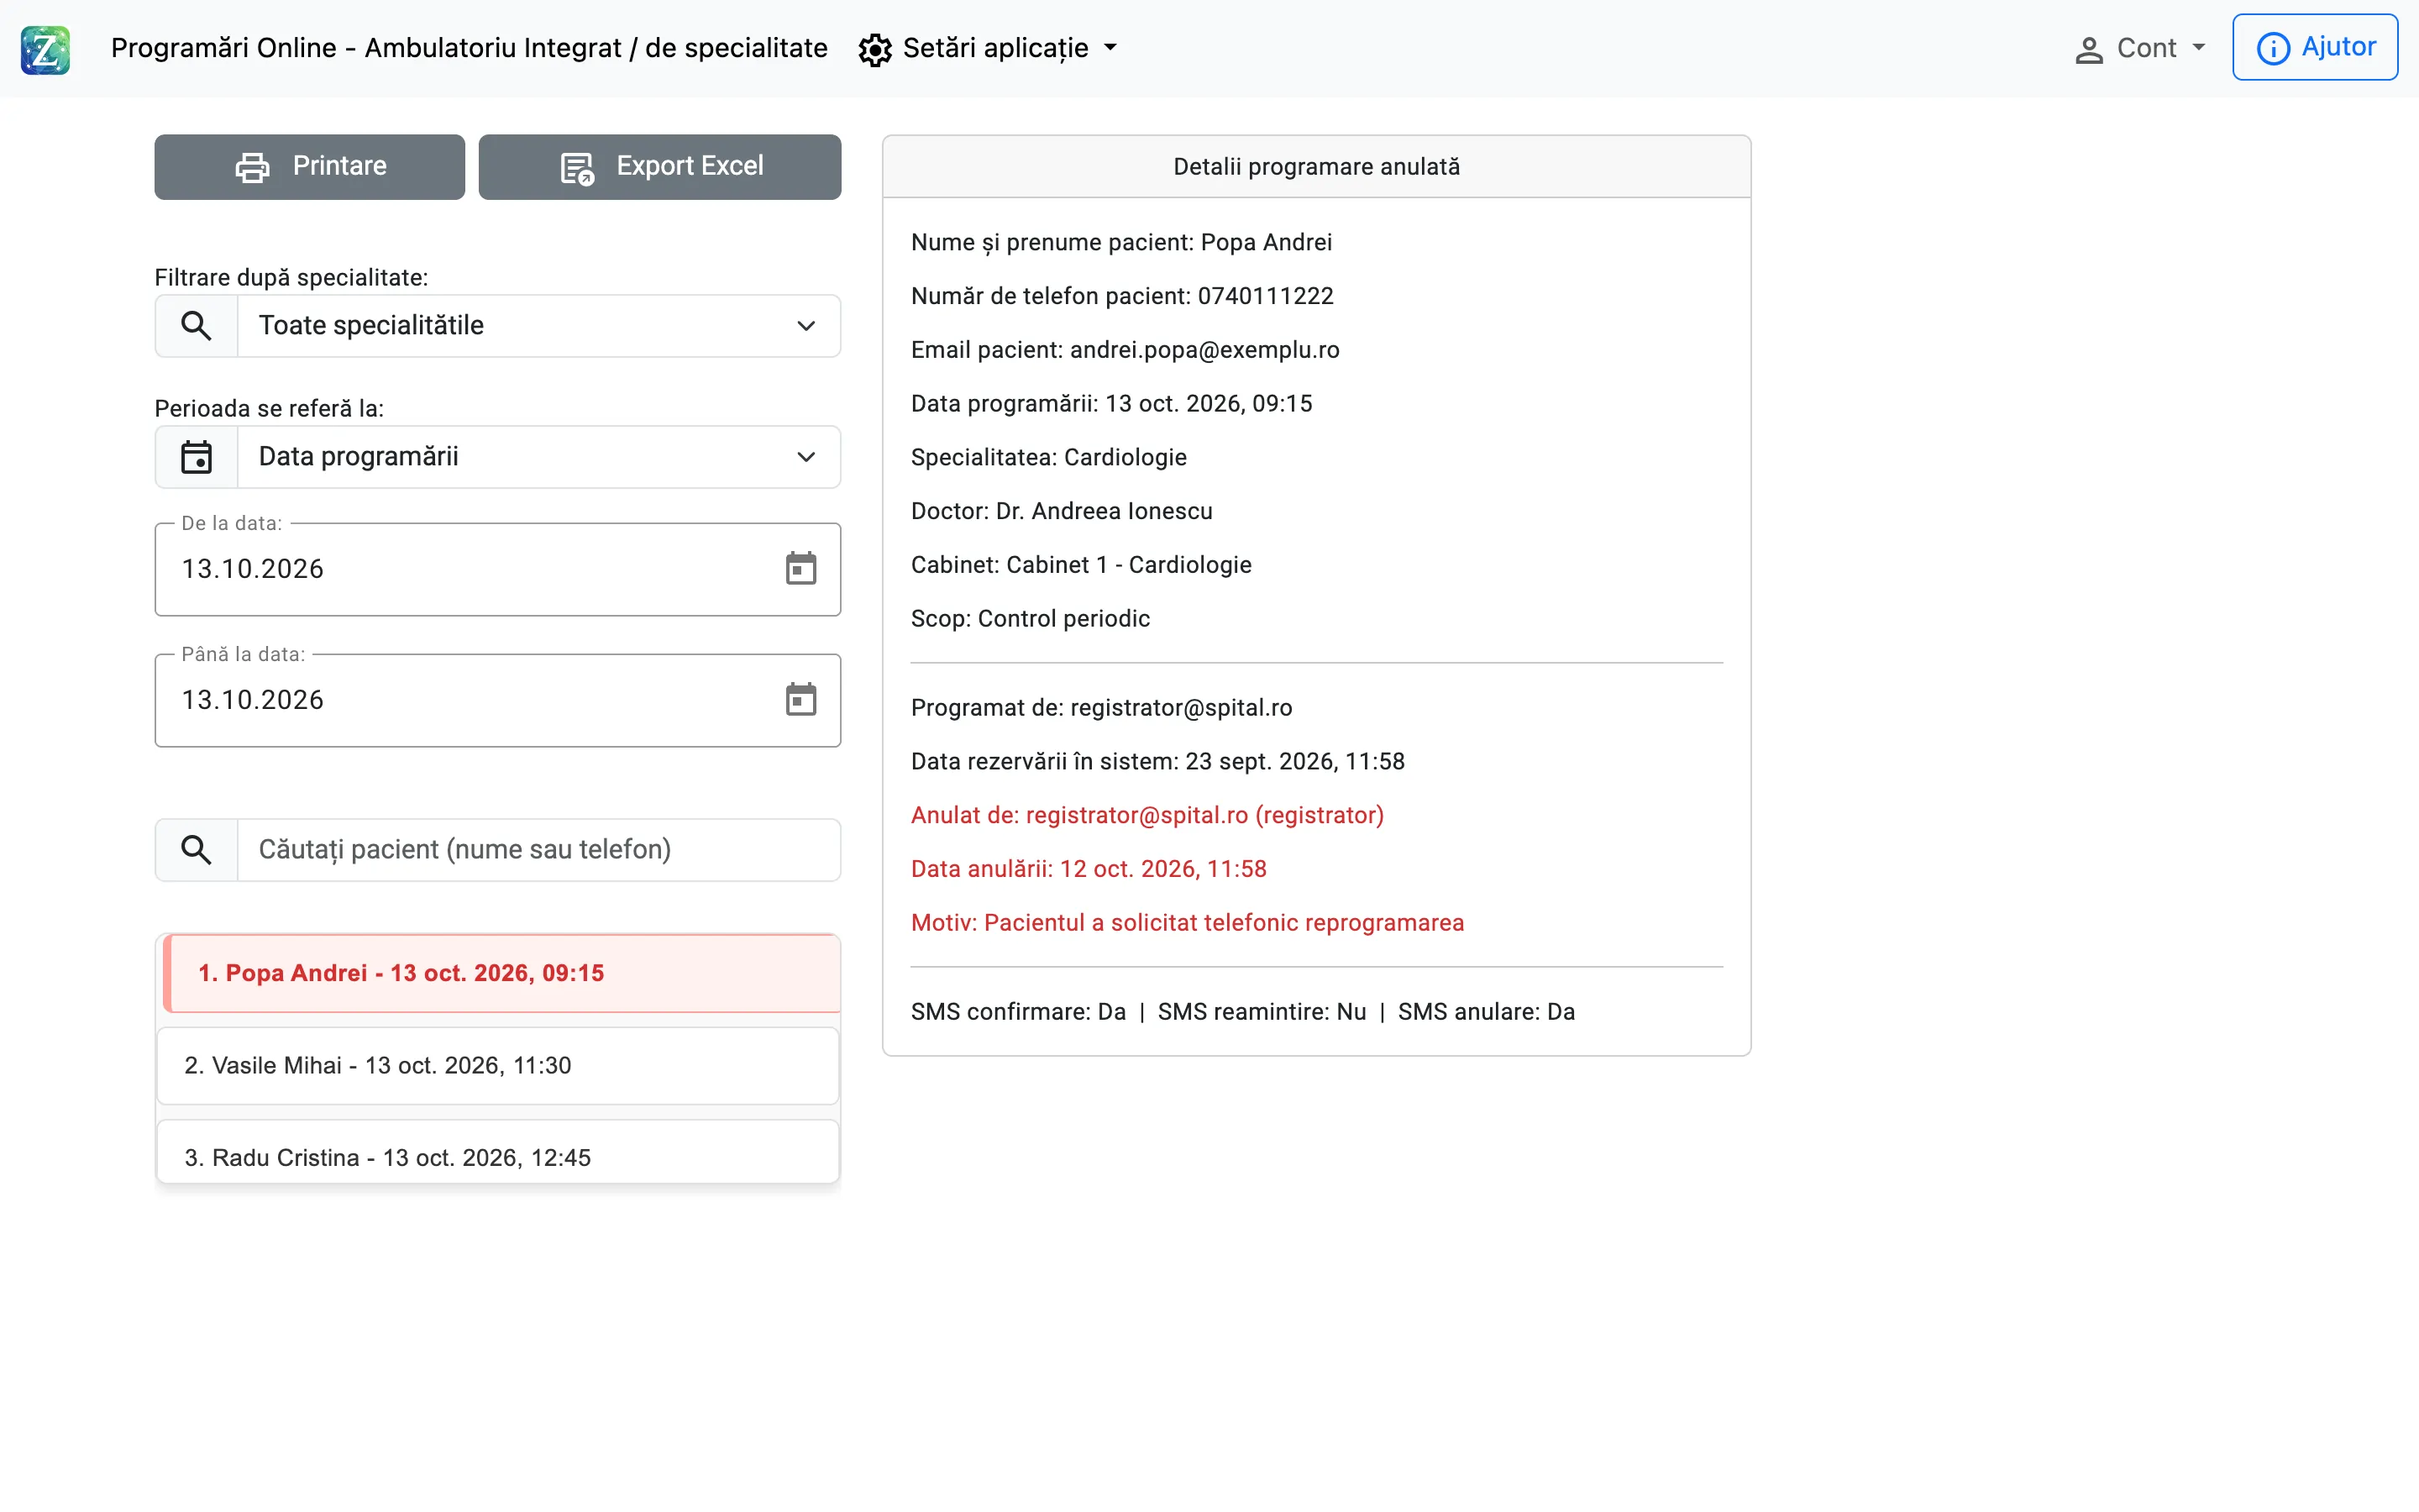Open the Până la data calendar picker
Image resolution: width=2419 pixels, height=1512 pixels.
800,700
